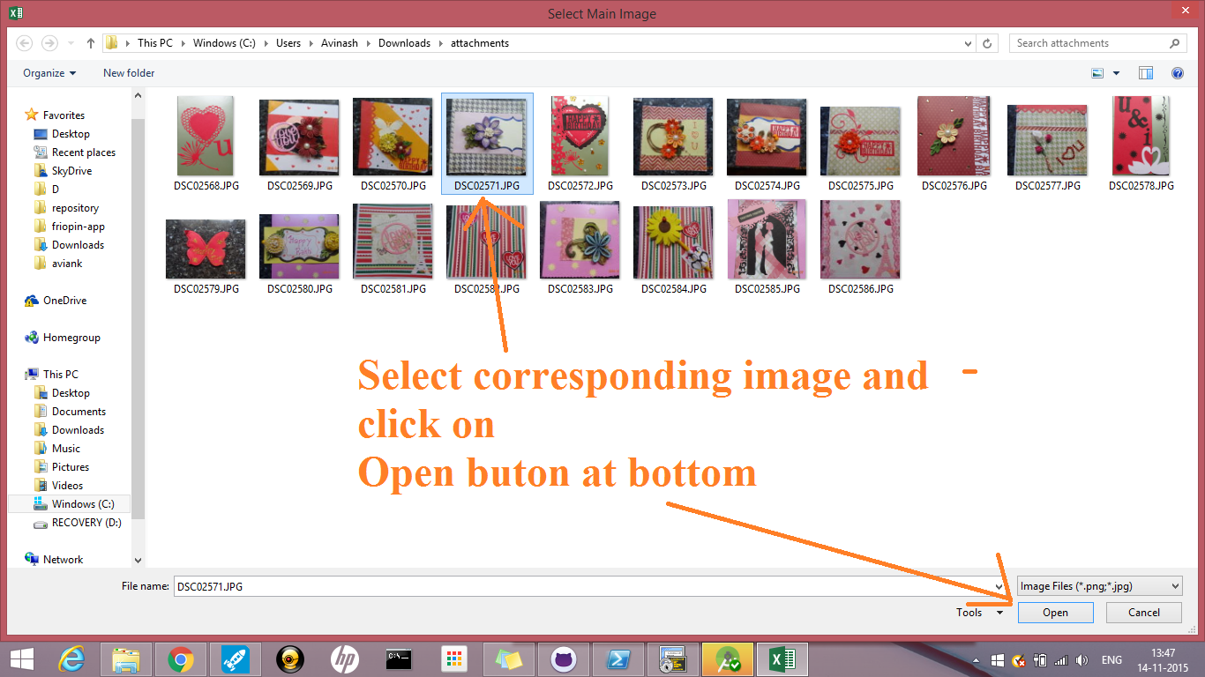
Task: Open Pictures under This PC
Action: (62, 467)
